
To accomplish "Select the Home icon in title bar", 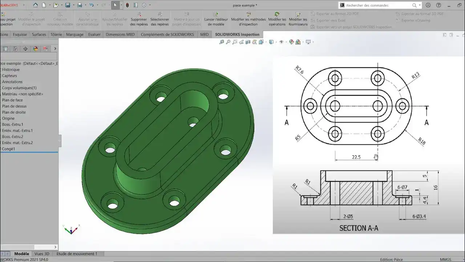I will [x=36, y=5].
